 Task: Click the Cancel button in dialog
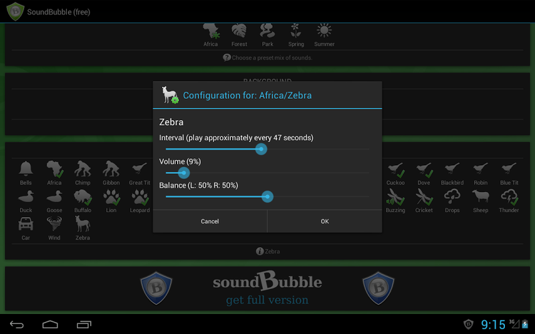tap(210, 221)
